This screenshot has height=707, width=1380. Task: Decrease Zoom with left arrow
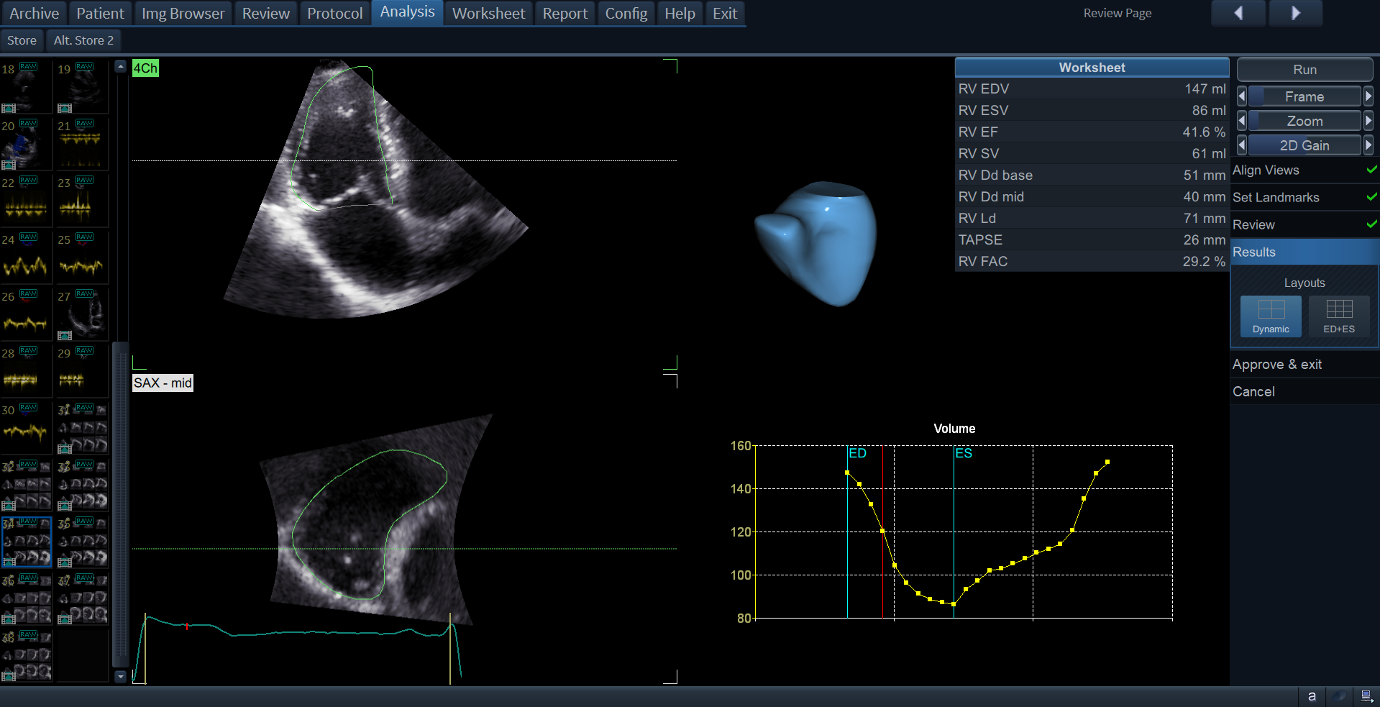[1241, 121]
